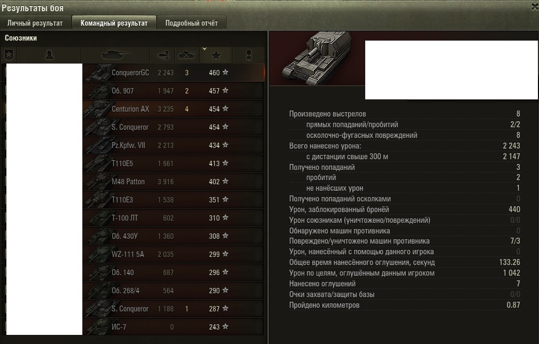The image size is (539, 344).
Task: Sort by destroyed vehicles icon column
Action: pos(187,54)
